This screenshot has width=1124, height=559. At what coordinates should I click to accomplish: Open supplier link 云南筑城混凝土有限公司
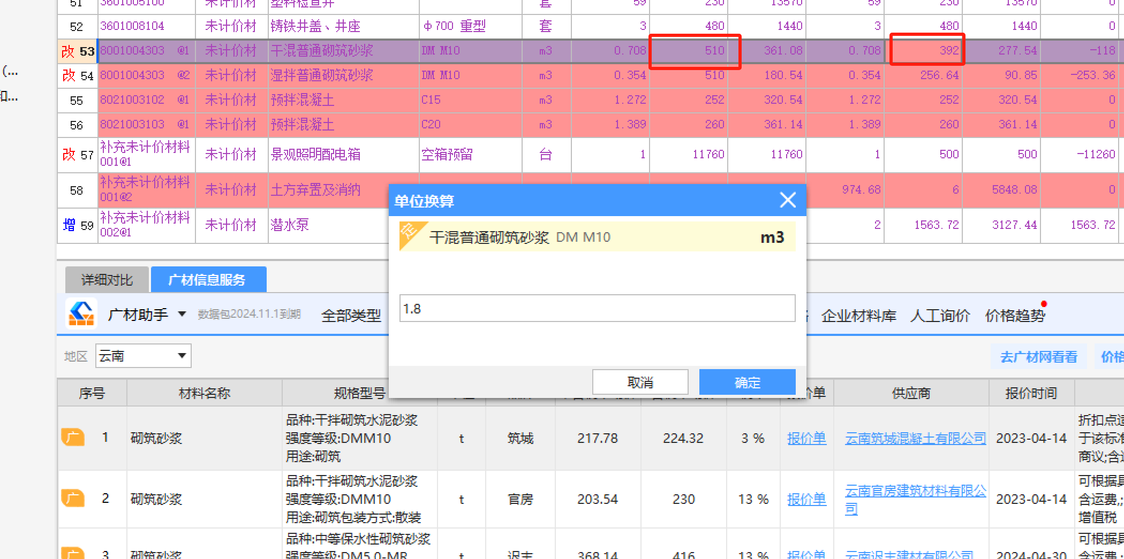pos(915,438)
